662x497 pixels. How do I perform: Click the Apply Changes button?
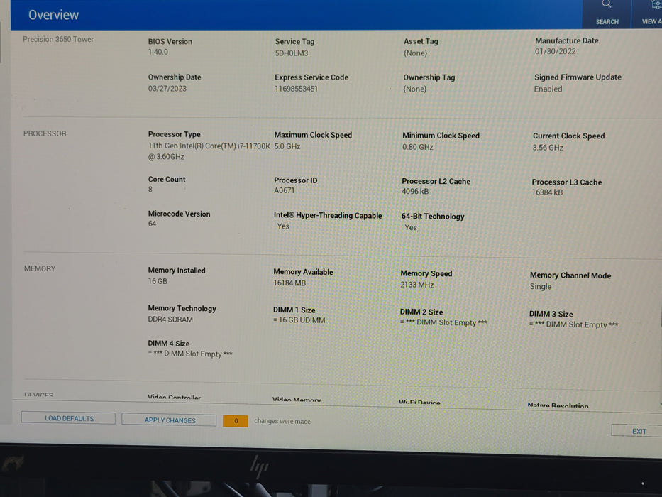coord(170,420)
